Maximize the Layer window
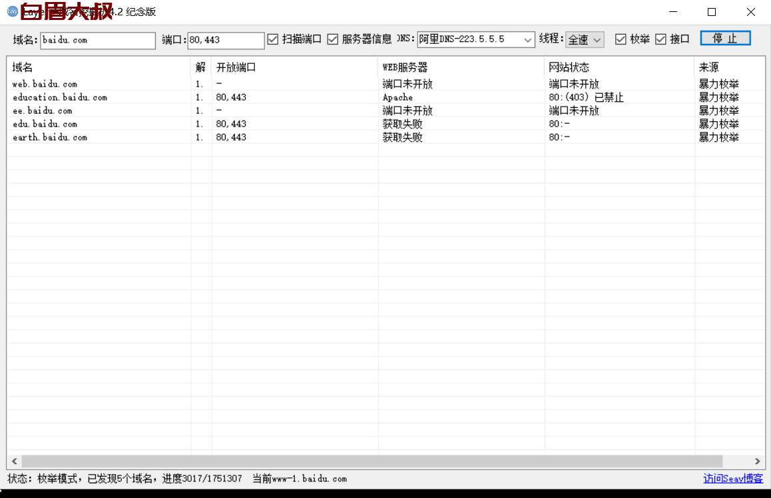 (712, 12)
